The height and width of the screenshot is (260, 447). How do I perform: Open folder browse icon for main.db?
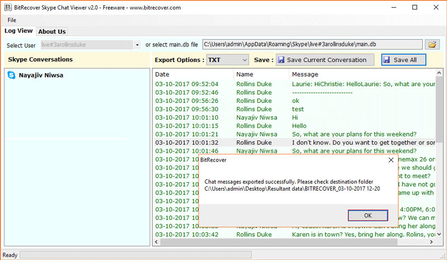(x=432, y=45)
